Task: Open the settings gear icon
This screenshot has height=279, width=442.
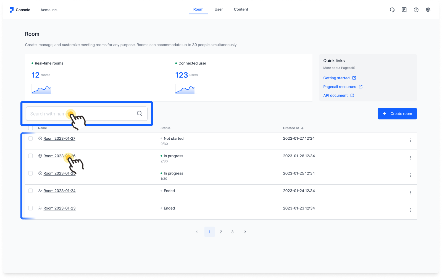Action: click(428, 10)
